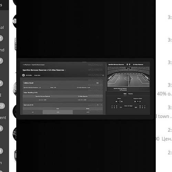This screenshot has height=172, width=172.
Task: Click Sportivo Barracas Reserves name in scoreboard header
Action: 116,65
